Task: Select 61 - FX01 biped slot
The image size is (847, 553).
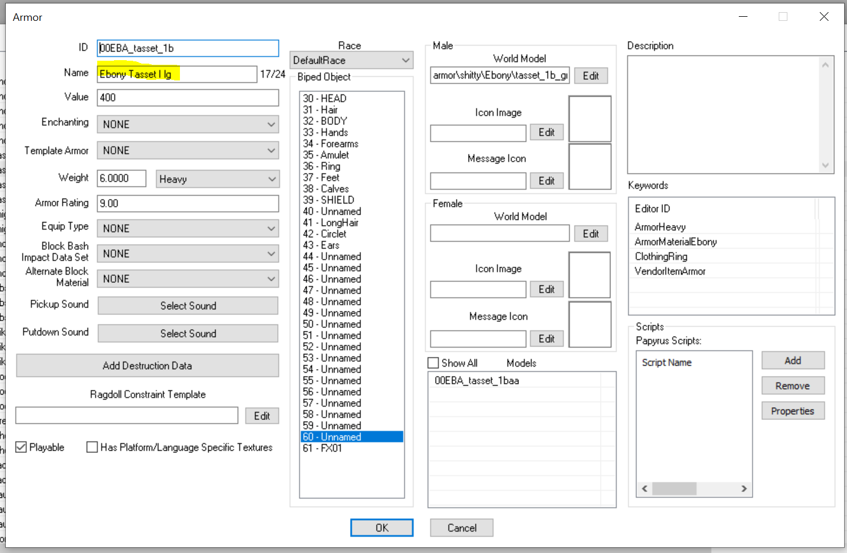Action: 352,448
